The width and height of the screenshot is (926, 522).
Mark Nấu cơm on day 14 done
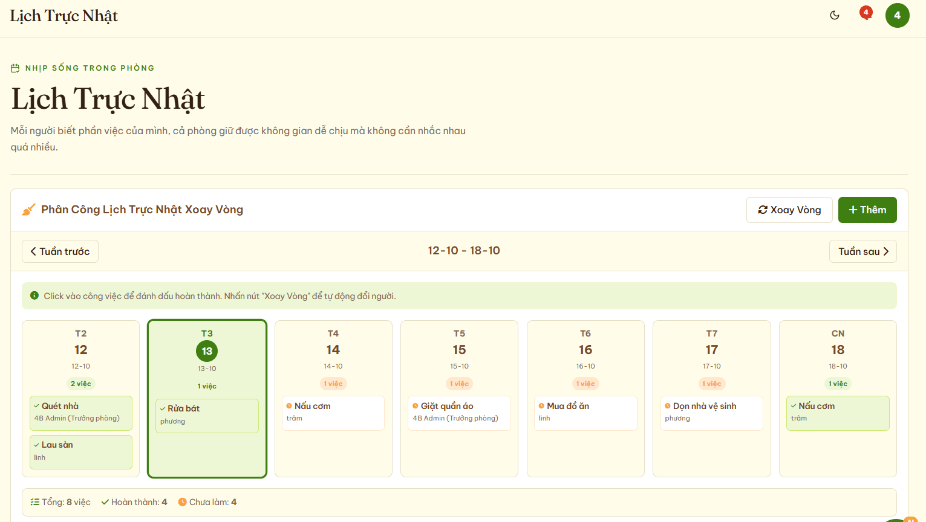coord(333,413)
